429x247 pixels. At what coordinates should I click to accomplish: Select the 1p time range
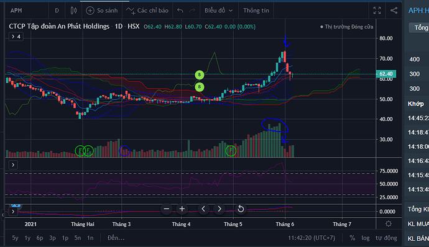tap(65, 238)
